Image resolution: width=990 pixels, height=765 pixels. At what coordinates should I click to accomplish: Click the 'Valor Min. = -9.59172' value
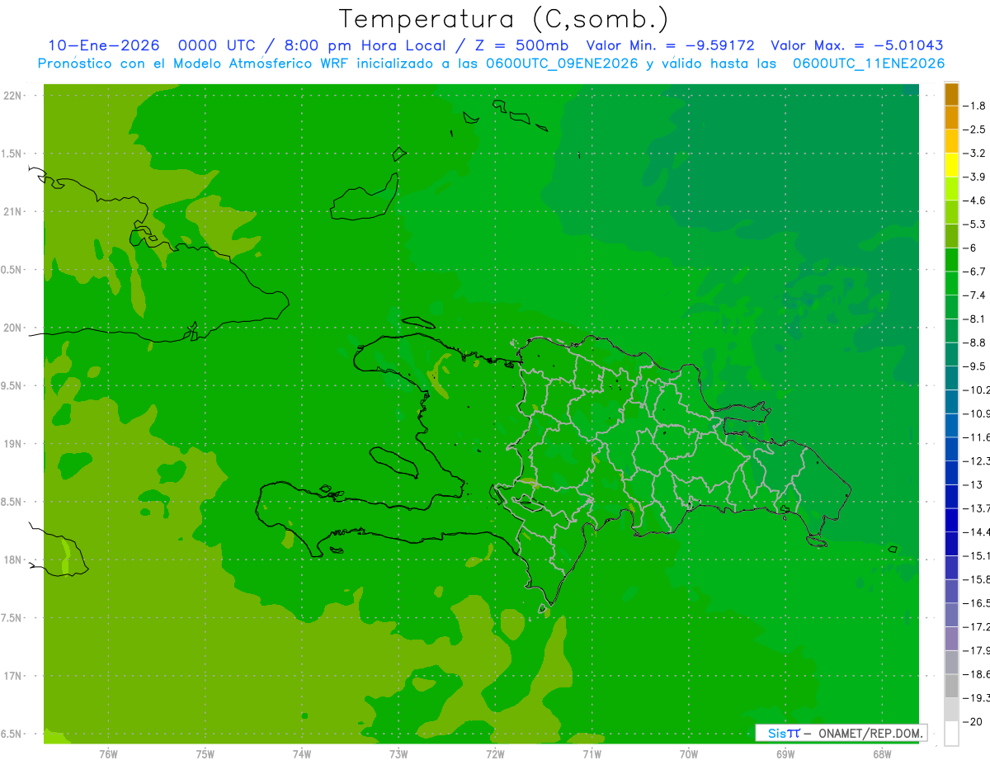670,45
